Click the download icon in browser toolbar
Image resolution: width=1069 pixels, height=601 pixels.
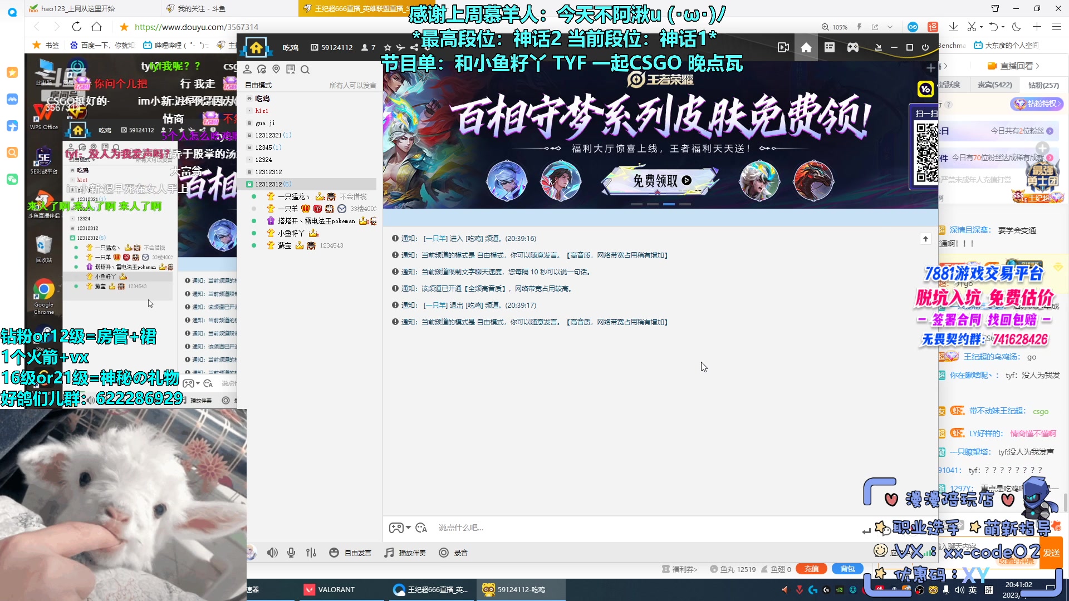953,27
